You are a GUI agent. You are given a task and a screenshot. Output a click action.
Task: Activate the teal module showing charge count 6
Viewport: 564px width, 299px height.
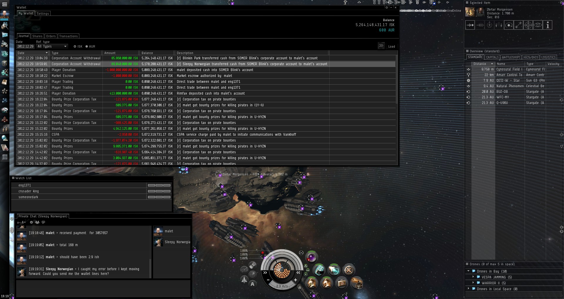[319, 270]
